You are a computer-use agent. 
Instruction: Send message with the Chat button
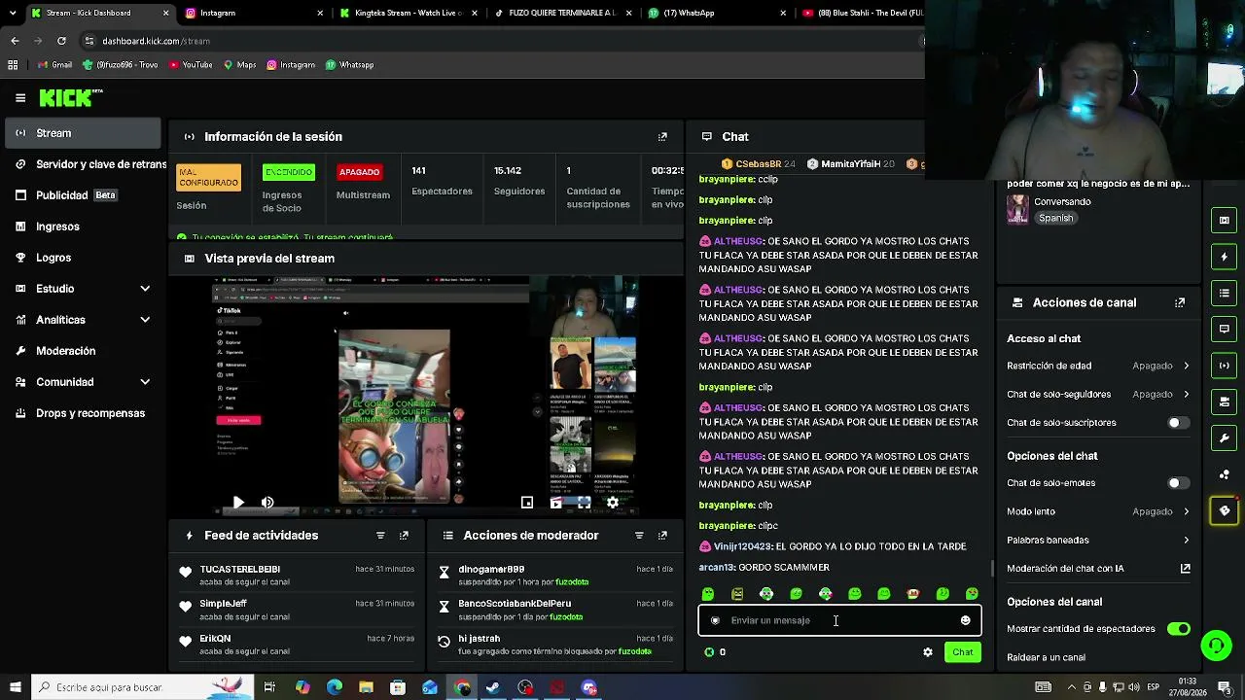[x=963, y=652]
